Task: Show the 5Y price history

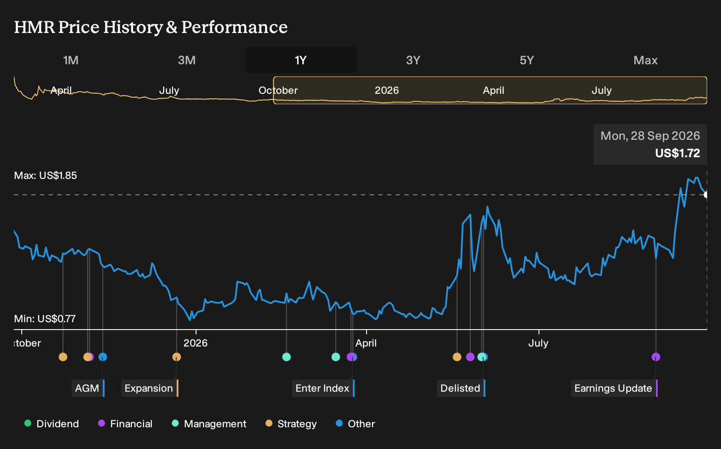Action: [527, 60]
